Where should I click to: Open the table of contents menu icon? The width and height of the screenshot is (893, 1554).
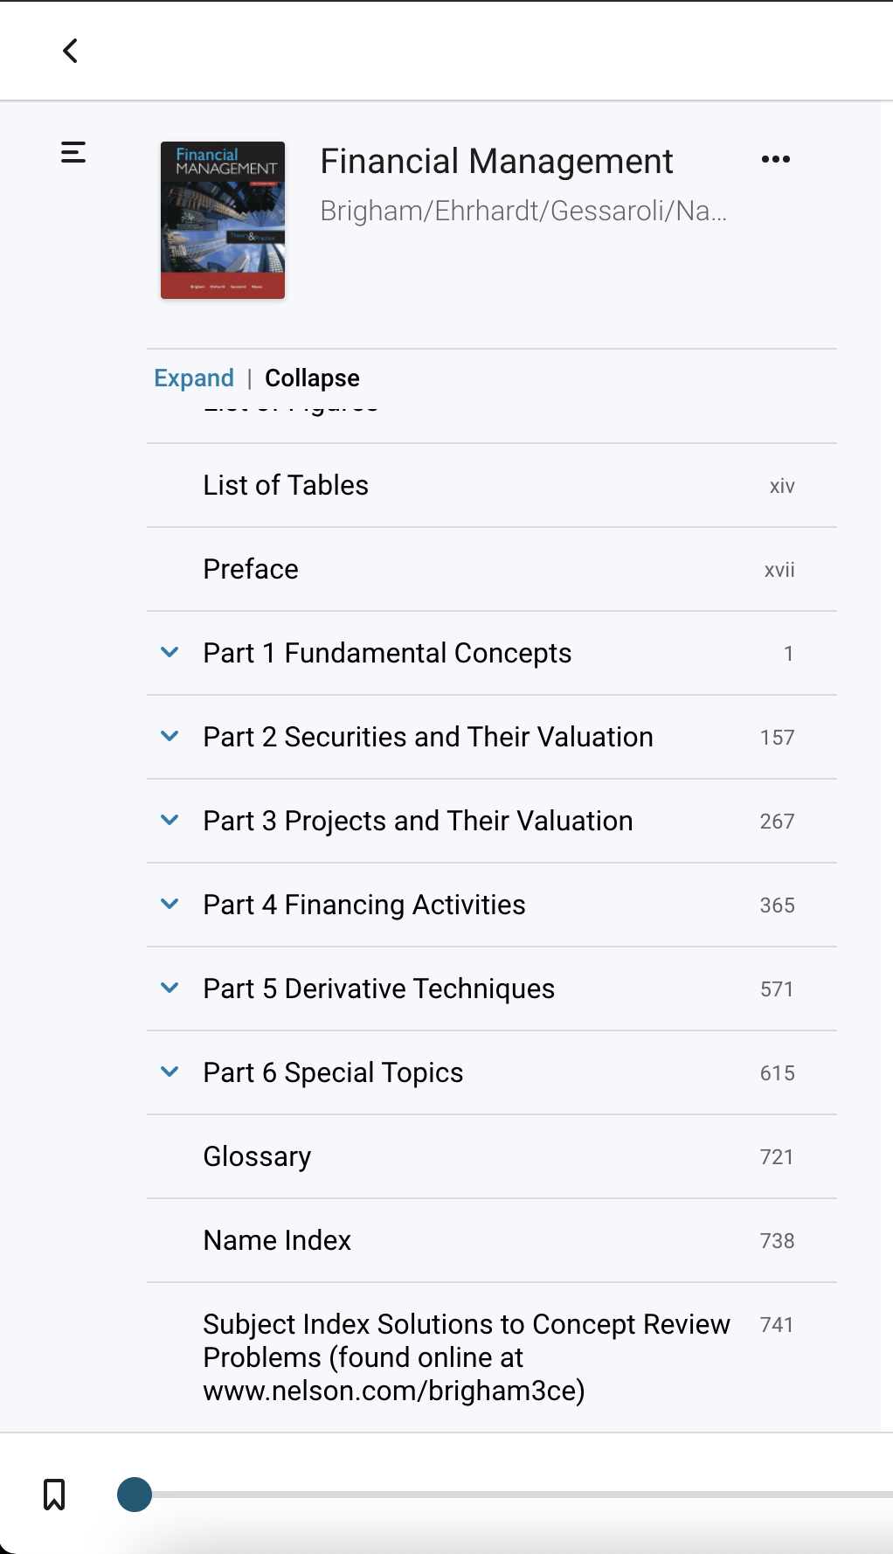click(73, 153)
